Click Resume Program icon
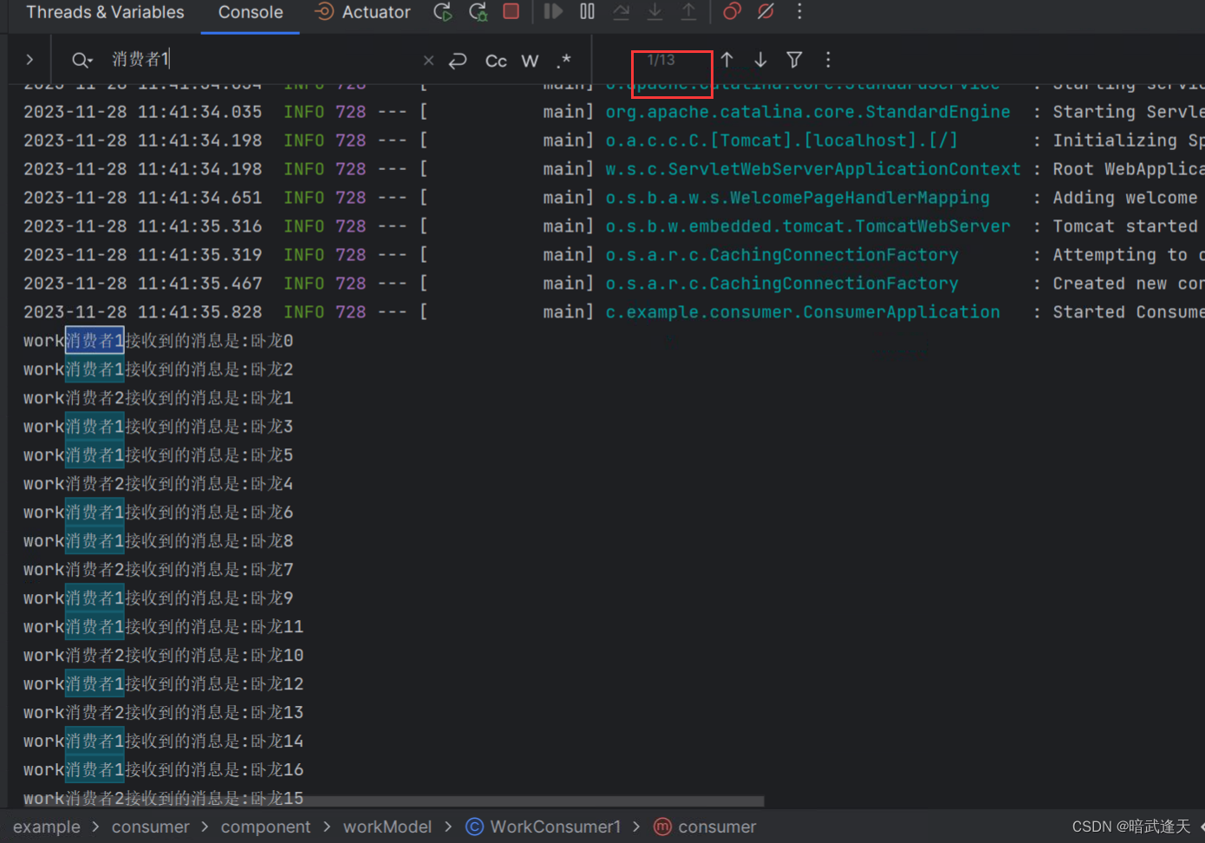 553,11
